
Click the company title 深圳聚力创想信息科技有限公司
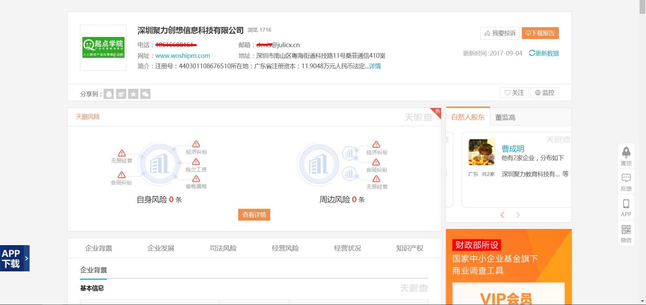[190, 30]
